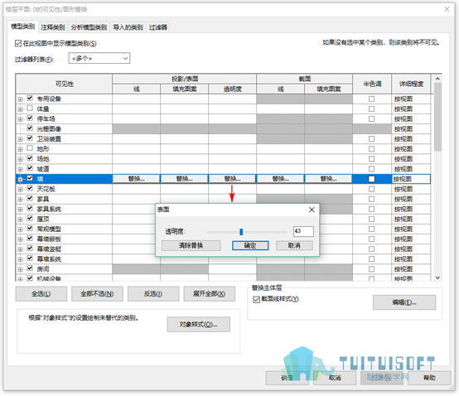Click 清除替换 in 表面 dialog

pyautogui.click(x=191, y=245)
